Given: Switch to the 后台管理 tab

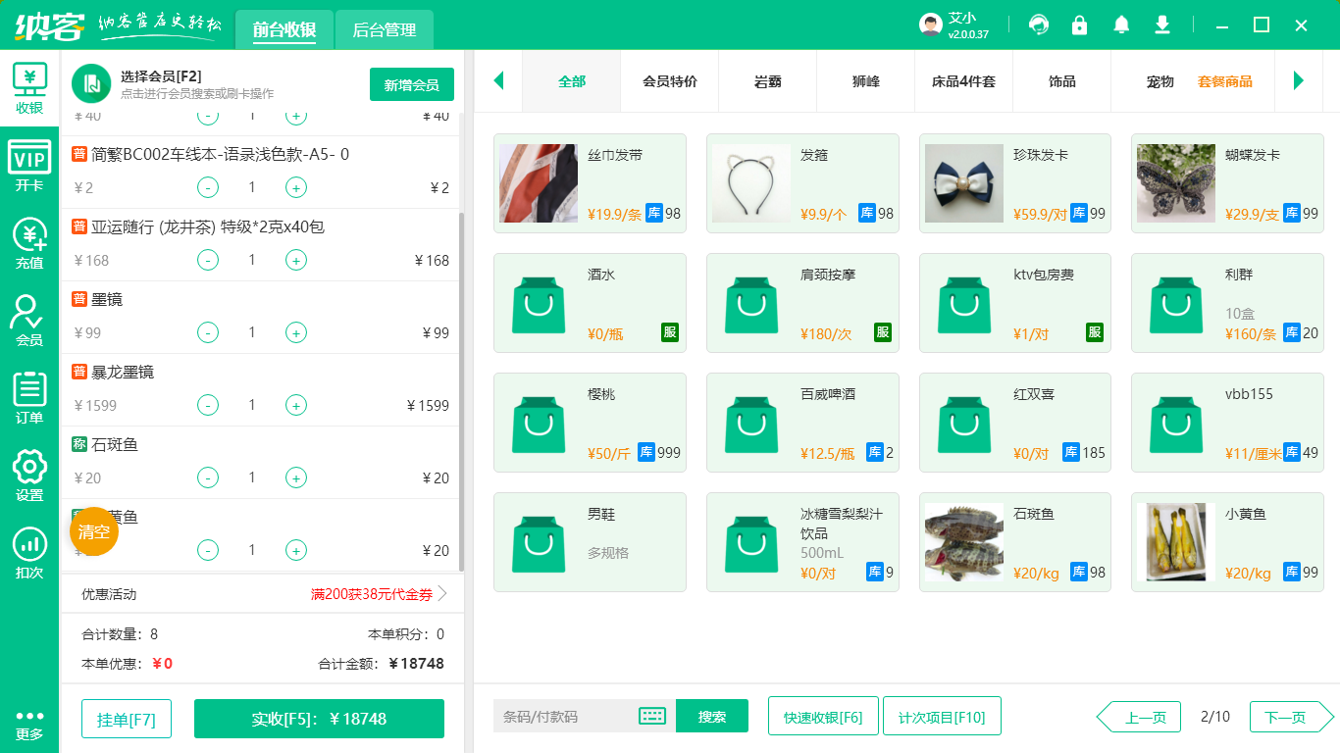Looking at the screenshot, I should click(x=384, y=30).
